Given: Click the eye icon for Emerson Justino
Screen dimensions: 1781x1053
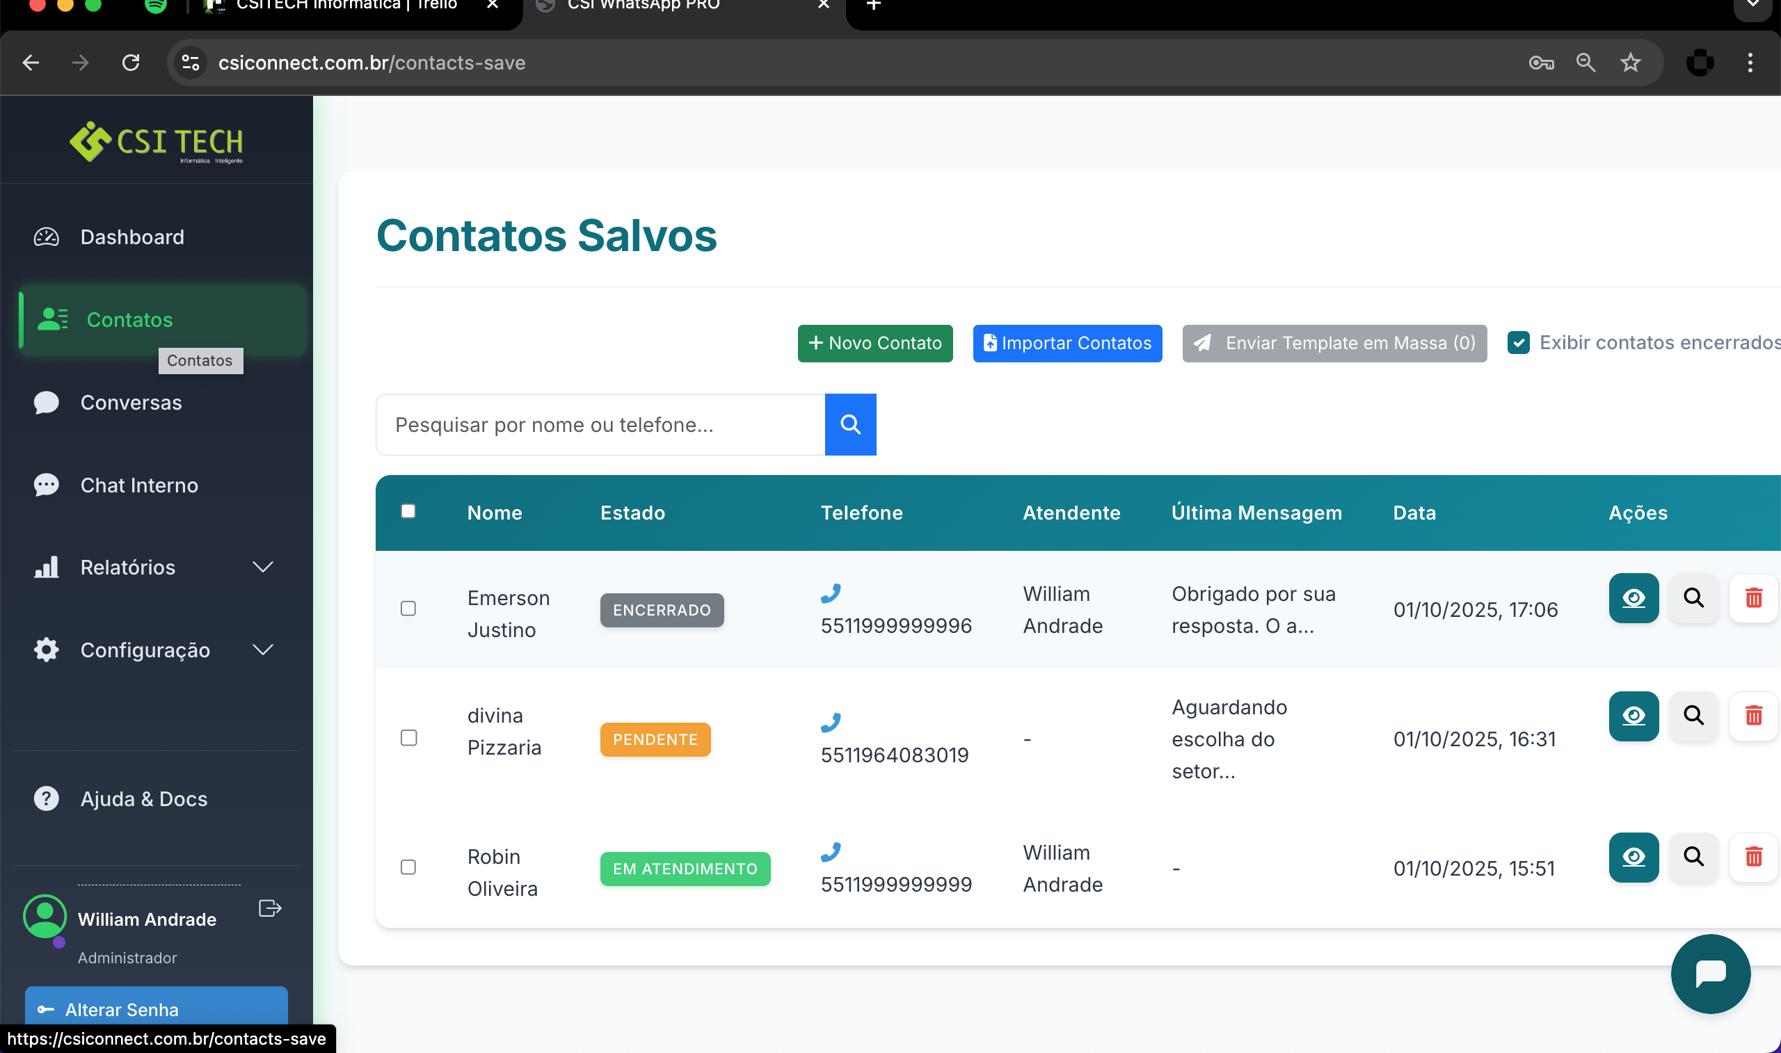Looking at the screenshot, I should click(x=1634, y=598).
